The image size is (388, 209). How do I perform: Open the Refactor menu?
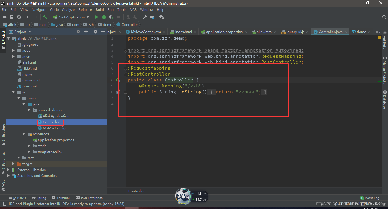(85, 9)
